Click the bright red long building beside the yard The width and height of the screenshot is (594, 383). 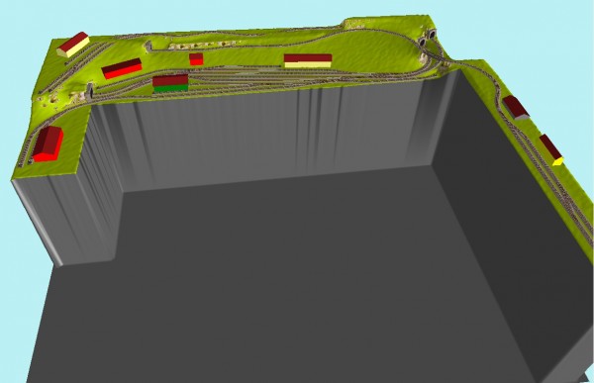pyautogui.click(x=122, y=68)
